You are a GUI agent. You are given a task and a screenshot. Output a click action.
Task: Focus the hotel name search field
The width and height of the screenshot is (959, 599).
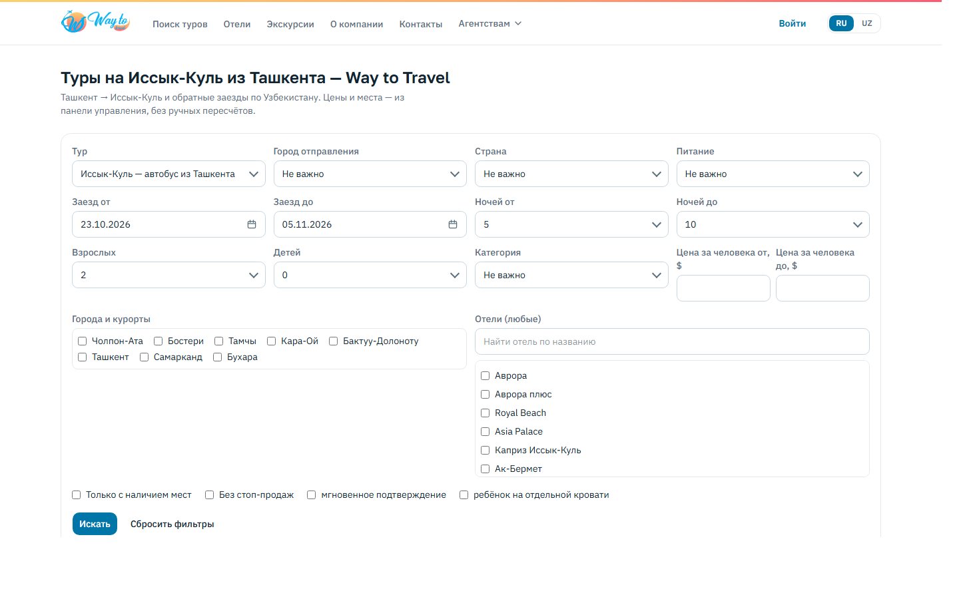click(672, 341)
